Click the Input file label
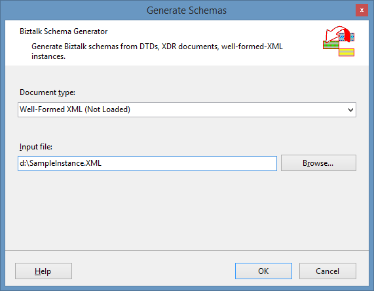Viewport: 374px width, 291px height. click(x=36, y=147)
